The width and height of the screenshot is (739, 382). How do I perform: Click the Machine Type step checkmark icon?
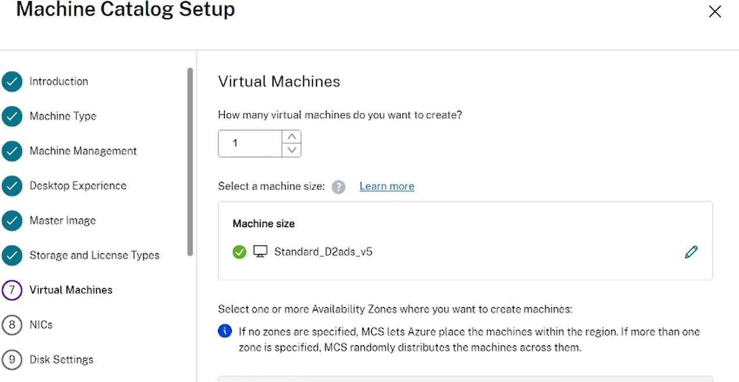pyautogui.click(x=12, y=117)
